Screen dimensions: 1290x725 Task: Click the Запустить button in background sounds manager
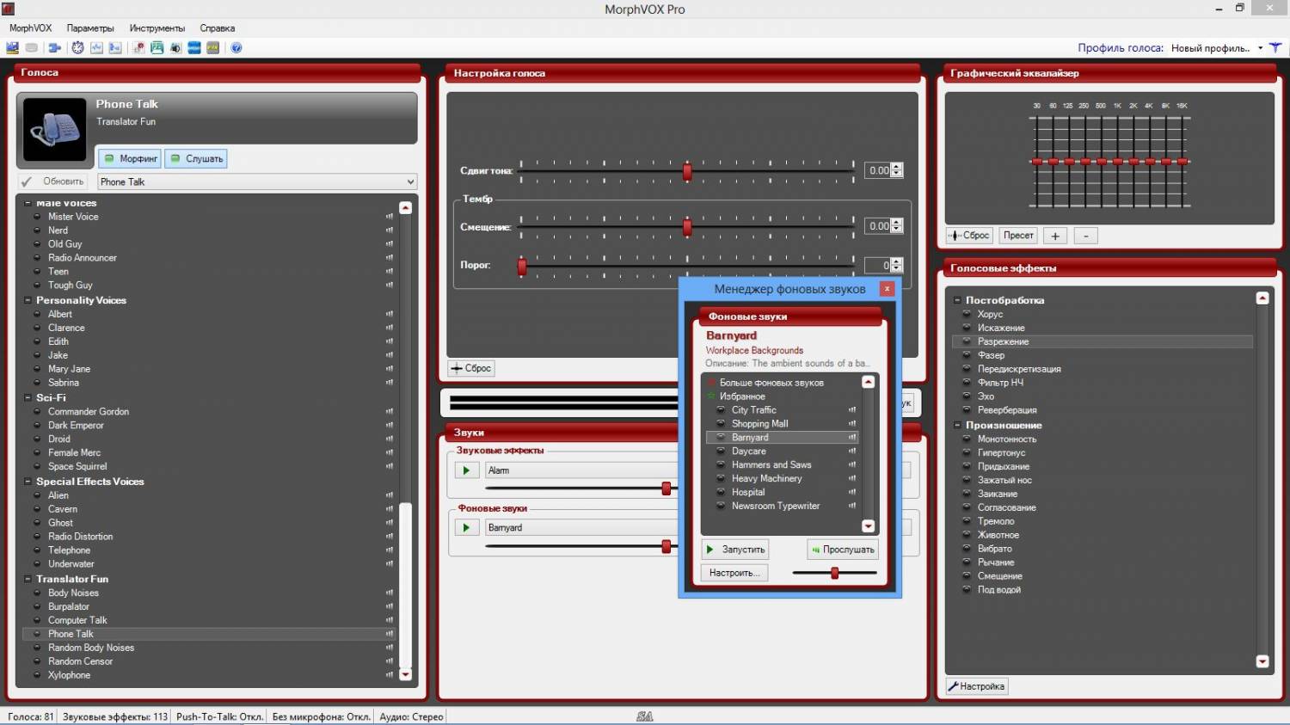tap(735, 550)
